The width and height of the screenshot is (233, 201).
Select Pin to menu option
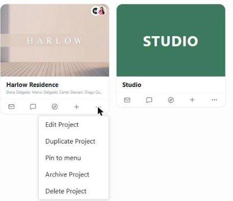pos(73,158)
